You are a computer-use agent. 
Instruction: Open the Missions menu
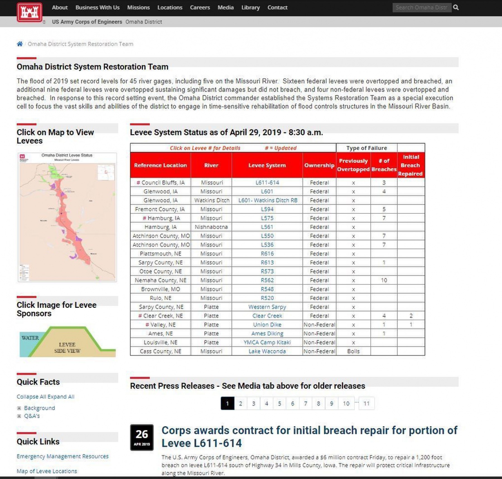point(138,8)
